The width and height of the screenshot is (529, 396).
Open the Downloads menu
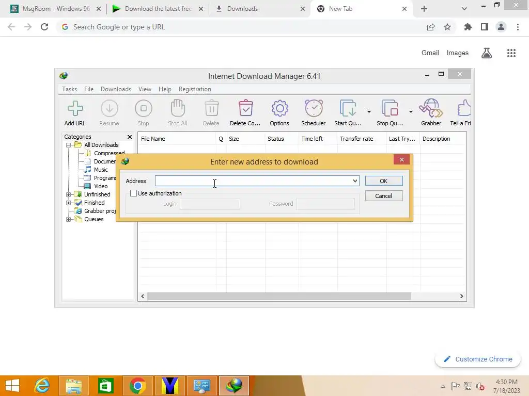coord(116,89)
